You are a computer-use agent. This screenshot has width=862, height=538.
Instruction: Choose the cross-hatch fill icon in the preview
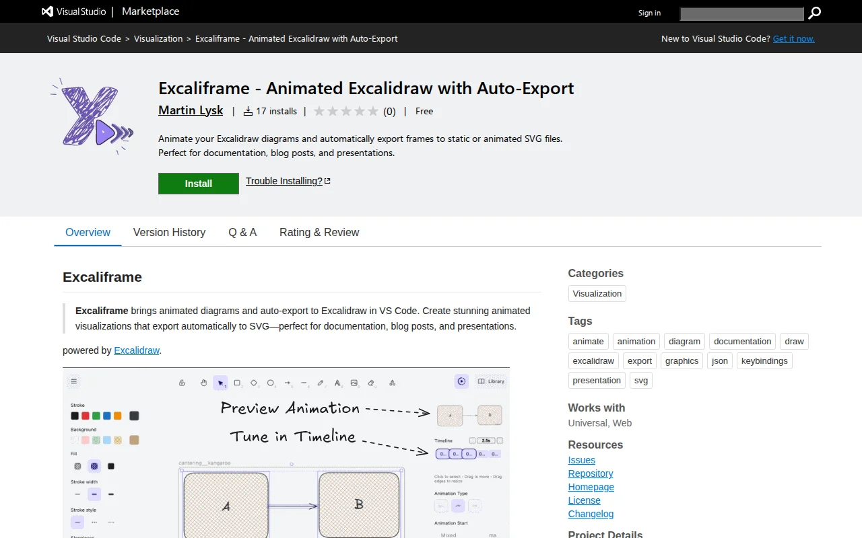[x=94, y=466]
